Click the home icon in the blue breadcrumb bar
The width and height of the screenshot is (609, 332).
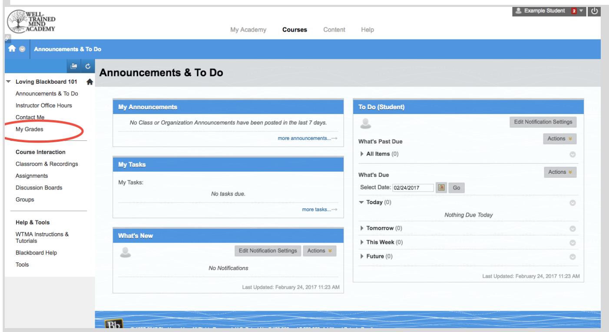pyautogui.click(x=12, y=49)
